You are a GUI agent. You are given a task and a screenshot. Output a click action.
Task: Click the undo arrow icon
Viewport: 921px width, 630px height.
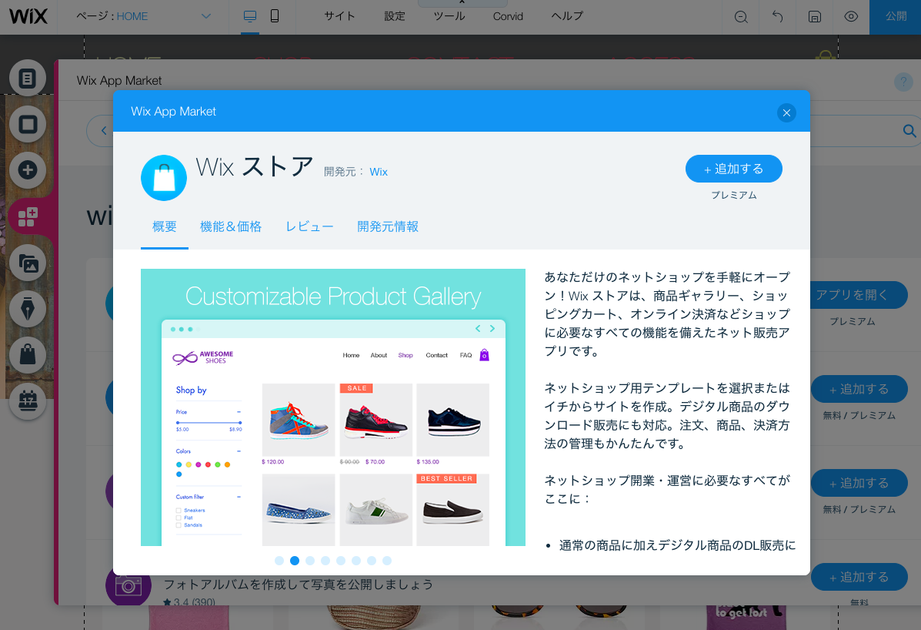coord(778,17)
